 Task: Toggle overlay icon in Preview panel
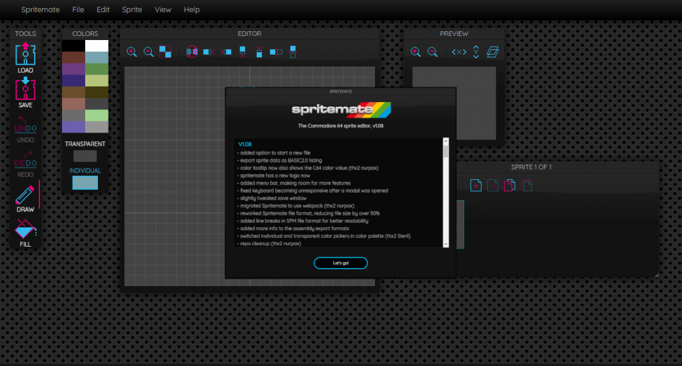pos(493,52)
